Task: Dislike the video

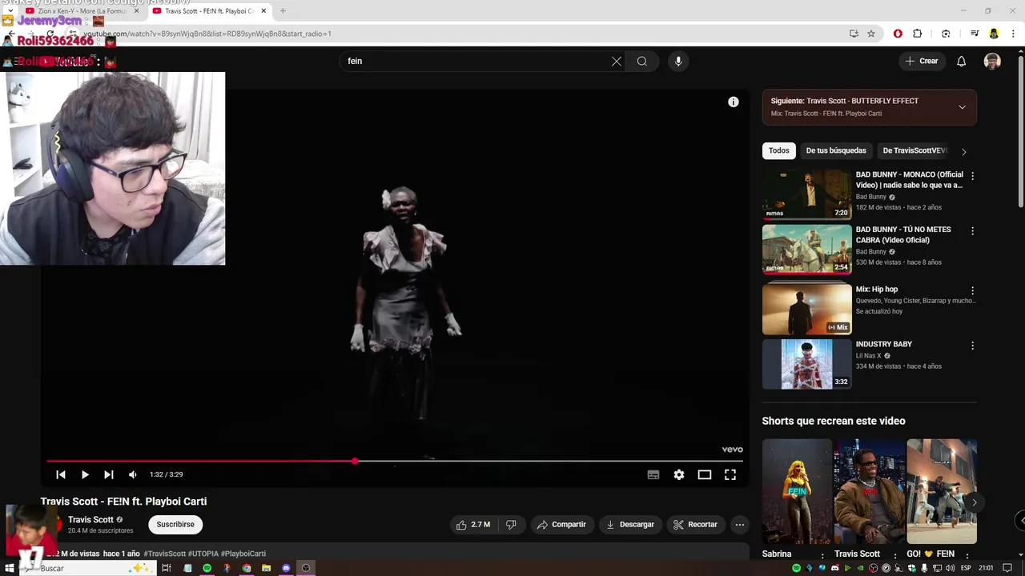Action: [511, 525]
